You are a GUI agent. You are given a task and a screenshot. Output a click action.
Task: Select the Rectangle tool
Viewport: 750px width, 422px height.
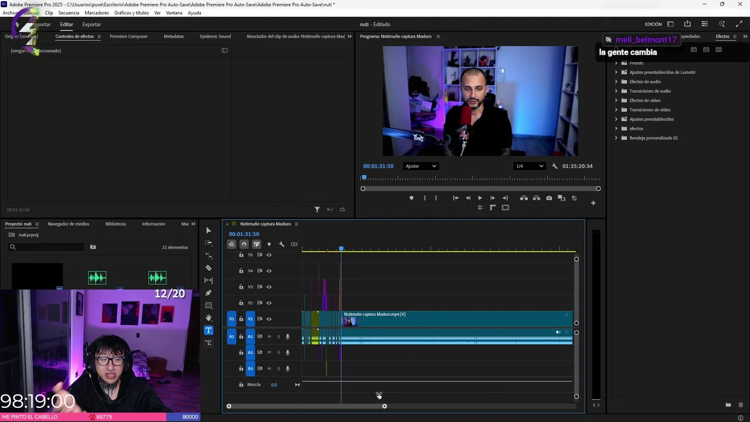coord(209,305)
